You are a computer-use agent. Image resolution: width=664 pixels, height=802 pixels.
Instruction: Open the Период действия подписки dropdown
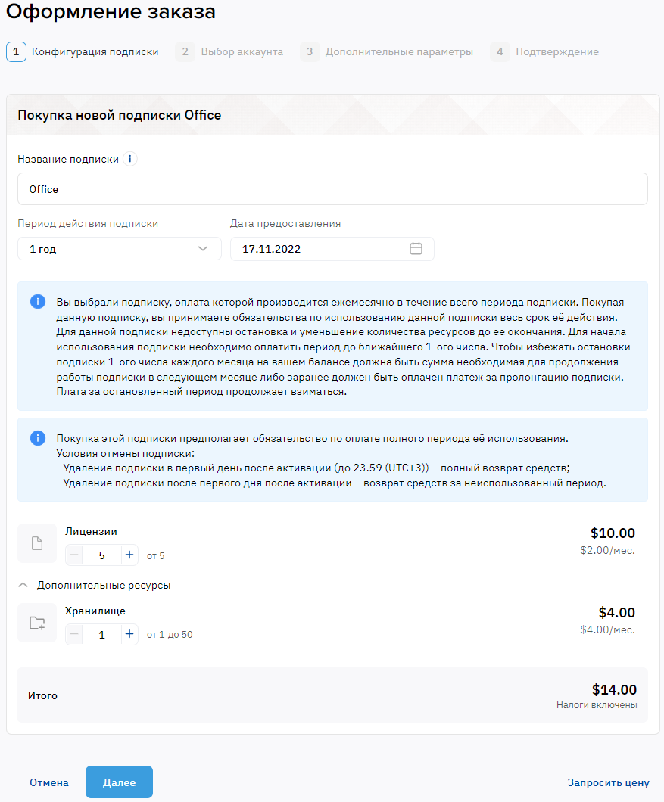click(x=120, y=249)
